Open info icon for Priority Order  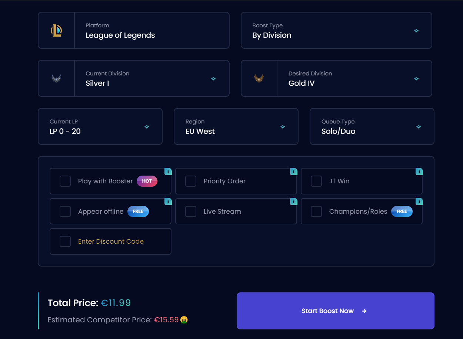(293, 172)
